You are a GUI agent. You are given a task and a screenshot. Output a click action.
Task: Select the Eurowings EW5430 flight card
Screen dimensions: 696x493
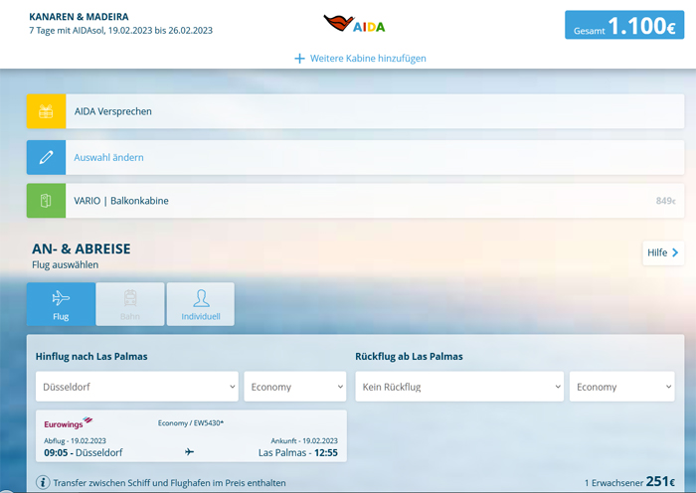pyautogui.click(x=191, y=435)
